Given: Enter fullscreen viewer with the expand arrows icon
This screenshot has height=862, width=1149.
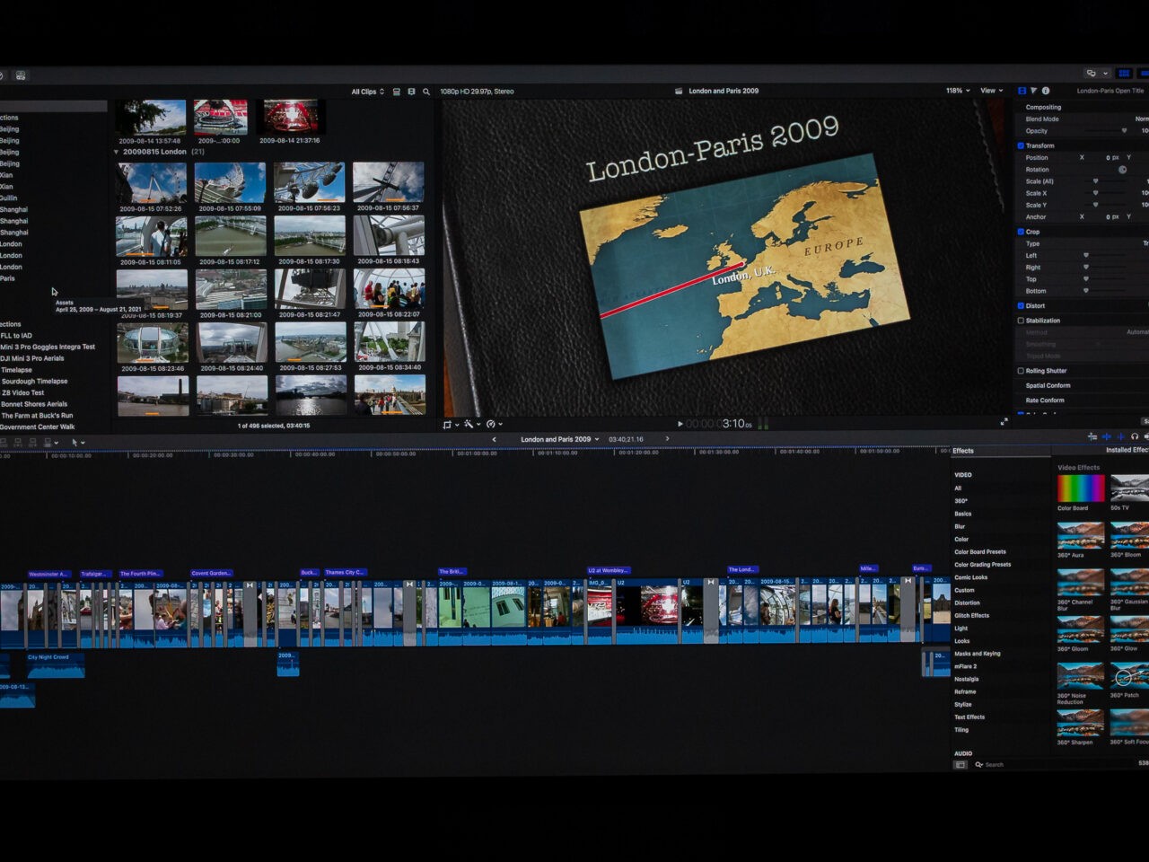Looking at the screenshot, I should point(1004,422).
